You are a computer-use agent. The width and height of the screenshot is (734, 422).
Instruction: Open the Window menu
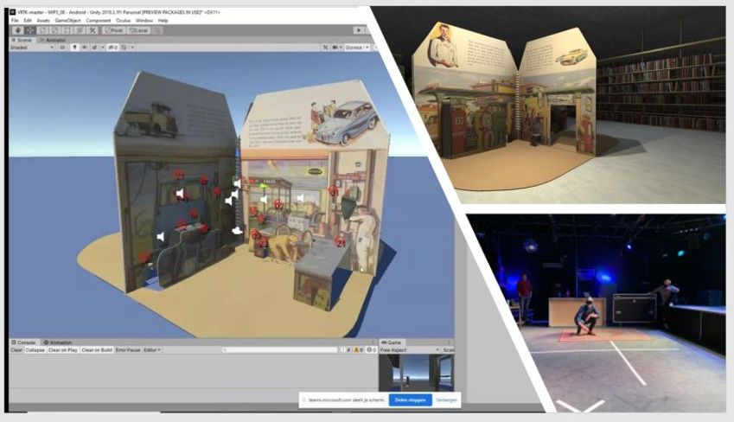[144, 21]
